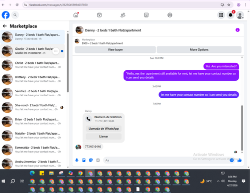Expand the system tray hidden icons chevron

point(218,181)
